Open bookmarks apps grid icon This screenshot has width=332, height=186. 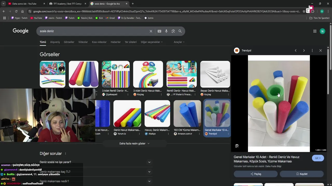(4, 18)
